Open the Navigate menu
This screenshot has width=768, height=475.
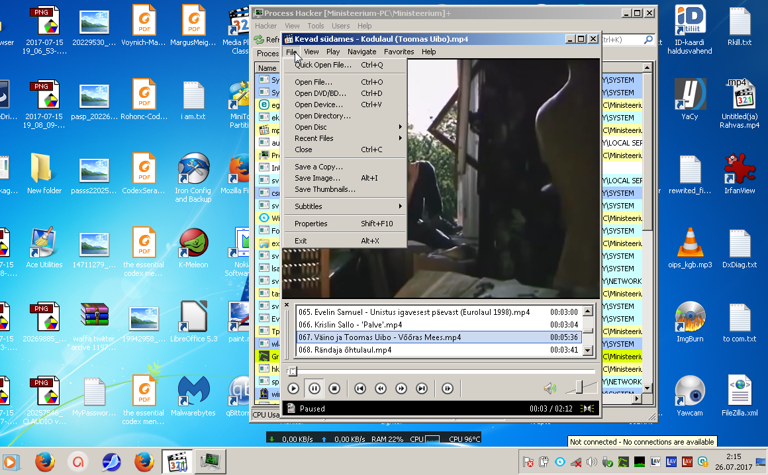click(x=361, y=52)
